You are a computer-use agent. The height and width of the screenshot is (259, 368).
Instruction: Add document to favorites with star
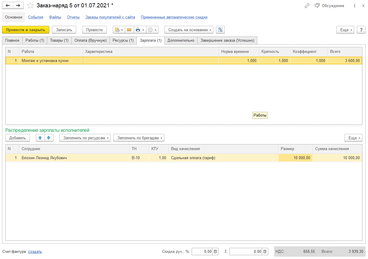pyautogui.click(x=30, y=6)
